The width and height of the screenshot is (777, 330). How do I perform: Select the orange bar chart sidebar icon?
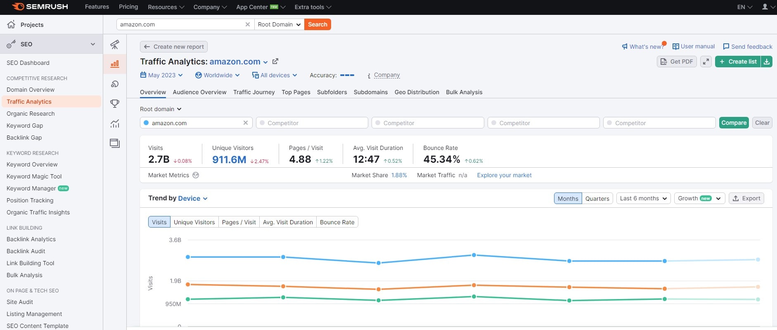click(x=115, y=64)
